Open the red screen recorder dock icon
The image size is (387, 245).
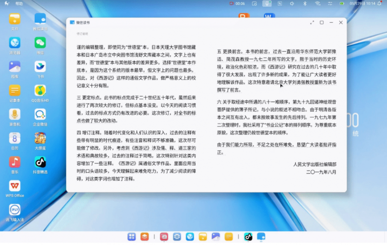[x=164, y=237]
